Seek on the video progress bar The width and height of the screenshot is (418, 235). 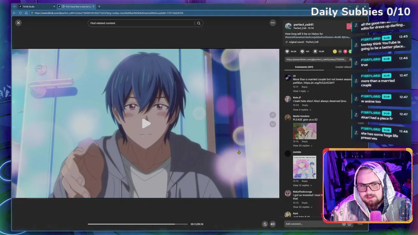pyautogui.click(x=137, y=224)
